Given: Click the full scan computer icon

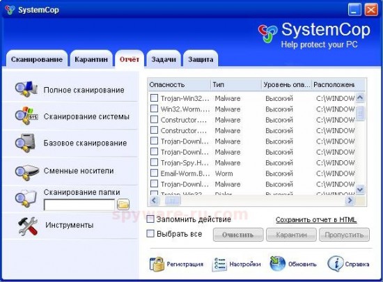Looking at the screenshot, I should tap(26, 89).
